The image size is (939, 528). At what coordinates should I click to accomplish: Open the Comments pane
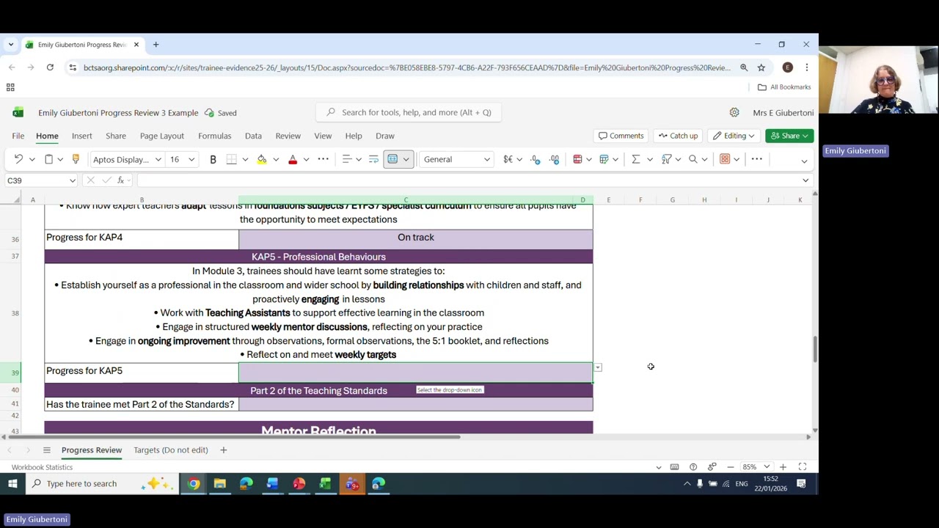[621, 136]
